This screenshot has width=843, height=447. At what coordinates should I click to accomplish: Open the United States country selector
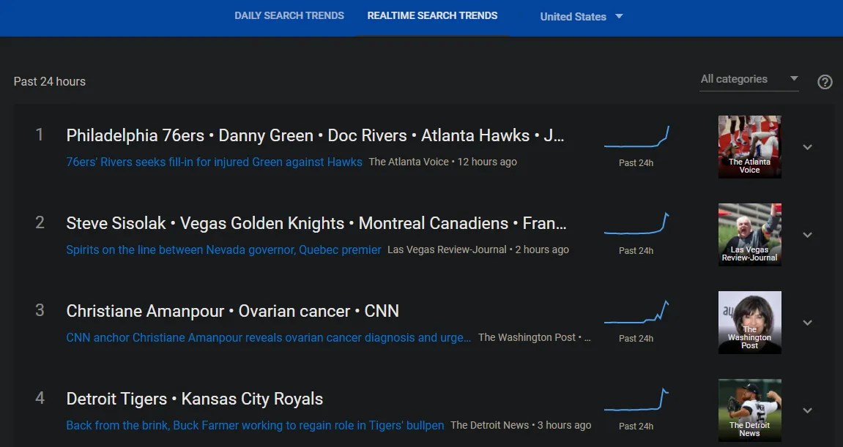pyautogui.click(x=581, y=16)
